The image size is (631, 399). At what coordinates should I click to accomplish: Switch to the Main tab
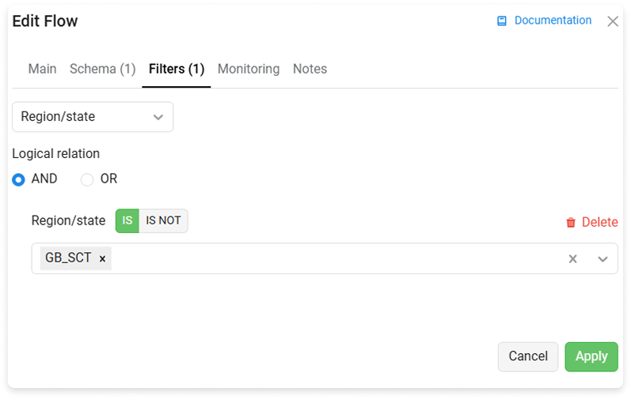pos(42,69)
